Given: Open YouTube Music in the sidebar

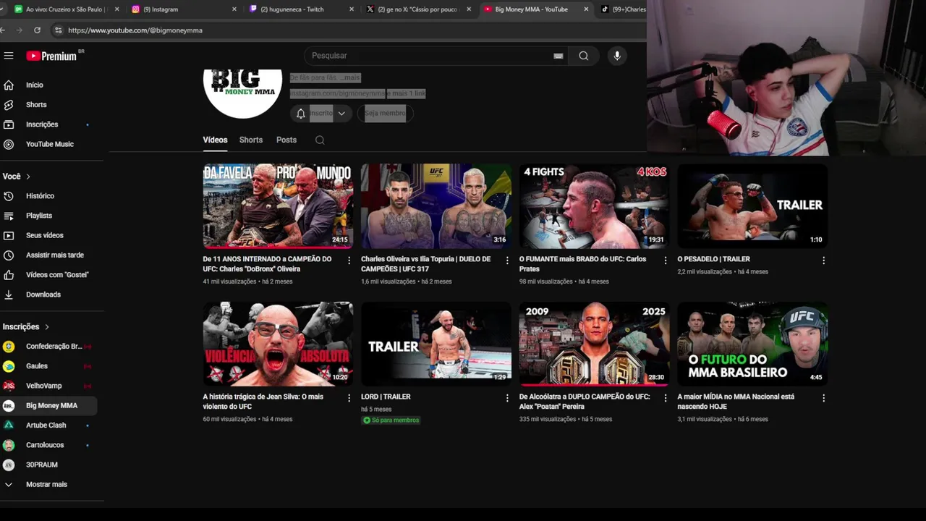Looking at the screenshot, I should coord(51,144).
